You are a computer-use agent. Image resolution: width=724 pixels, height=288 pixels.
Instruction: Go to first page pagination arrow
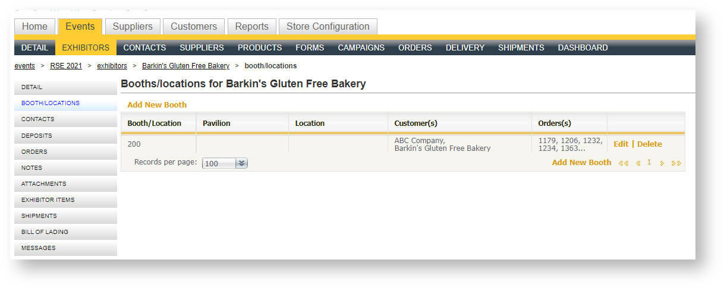(x=624, y=163)
